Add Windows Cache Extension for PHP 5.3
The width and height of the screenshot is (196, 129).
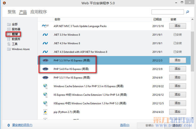[177, 103]
